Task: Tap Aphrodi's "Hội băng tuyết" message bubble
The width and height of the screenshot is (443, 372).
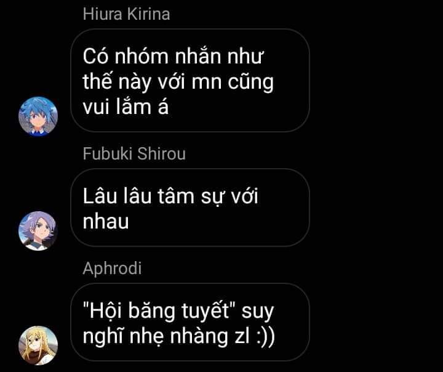Action: click(x=190, y=322)
